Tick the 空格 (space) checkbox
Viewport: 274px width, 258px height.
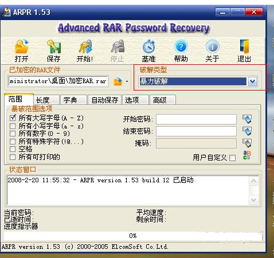coord(13,149)
